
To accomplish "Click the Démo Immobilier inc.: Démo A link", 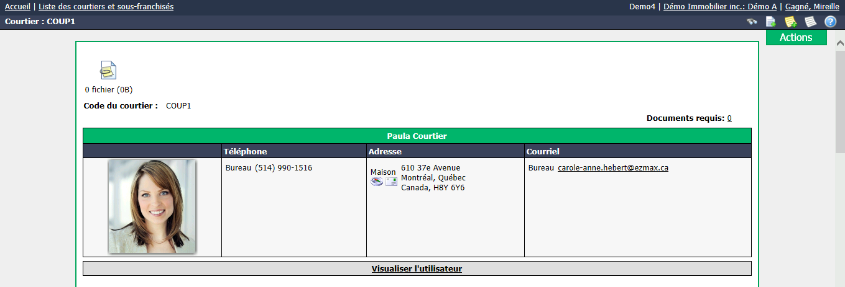I will tap(720, 7).
